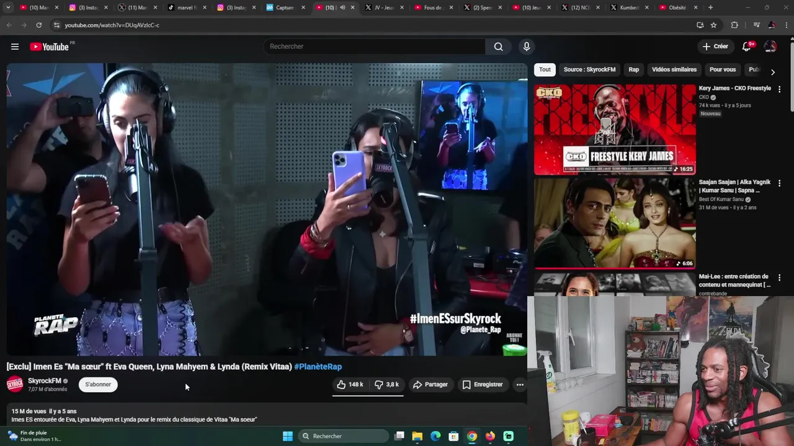Click the video player to pause
Viewport: 794px width, 446px height.
tap(267, 209)
